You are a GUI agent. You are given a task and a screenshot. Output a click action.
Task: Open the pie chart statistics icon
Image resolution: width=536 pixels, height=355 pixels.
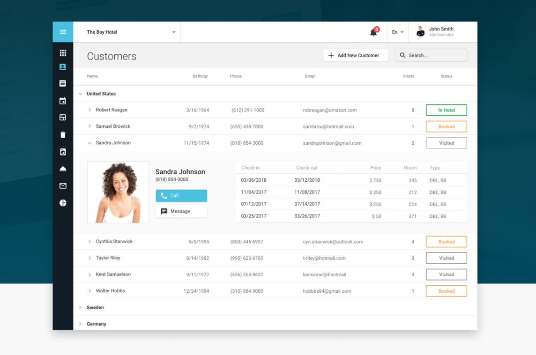[x=63, y=203]
